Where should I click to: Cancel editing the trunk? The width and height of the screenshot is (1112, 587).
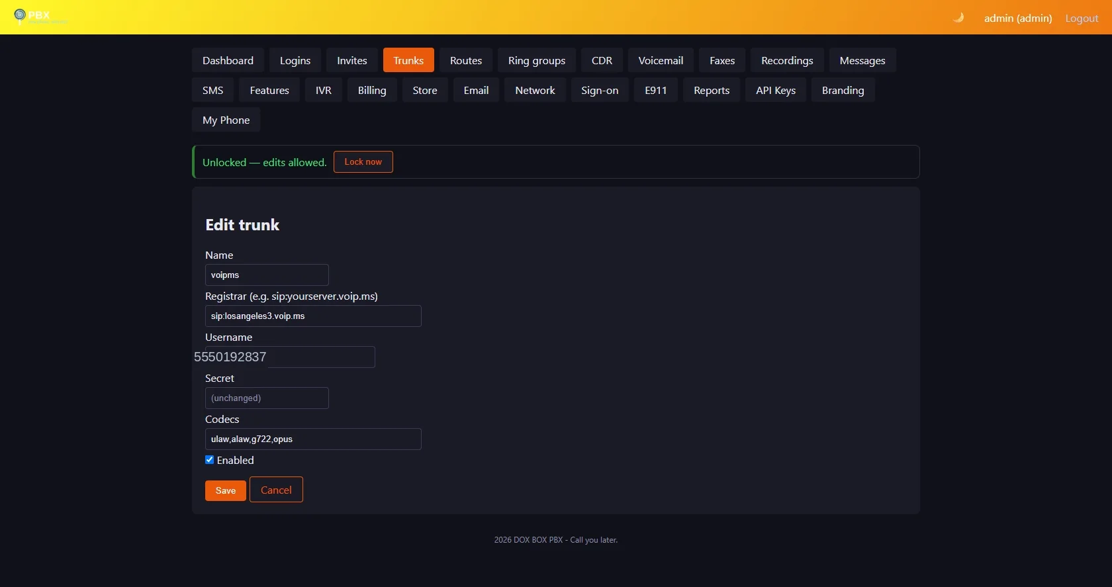coord(276,490)
